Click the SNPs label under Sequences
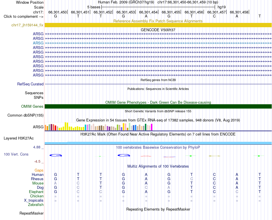Viewport: 272px width, 220px height. pyautogui.click(x=39, y=97)
